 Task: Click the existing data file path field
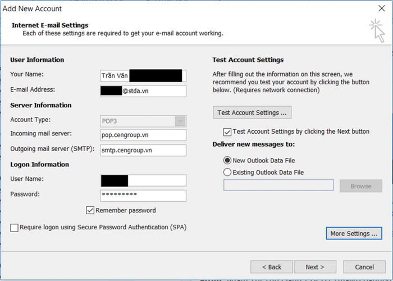coord(278,185)
